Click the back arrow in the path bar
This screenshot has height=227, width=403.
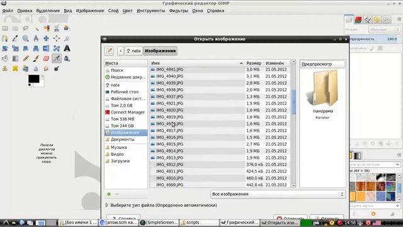121,50
